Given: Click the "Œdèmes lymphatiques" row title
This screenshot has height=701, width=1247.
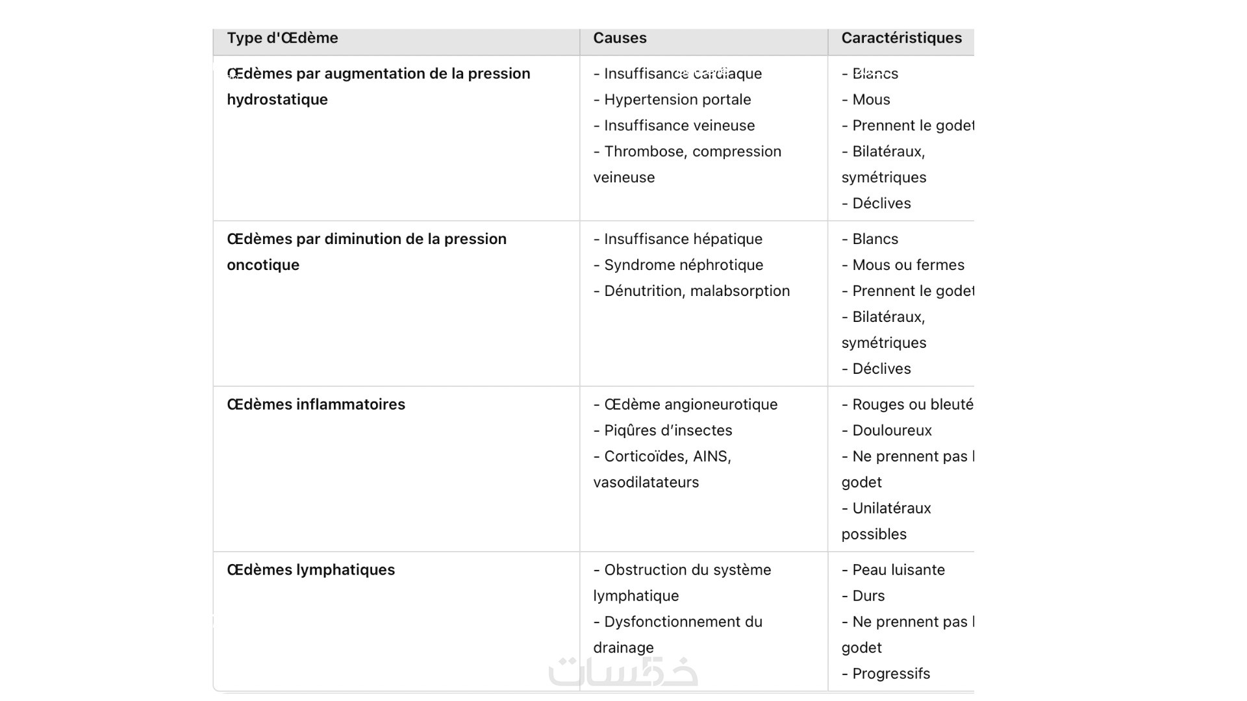Looking at the screenshot, I should point(310,570).
